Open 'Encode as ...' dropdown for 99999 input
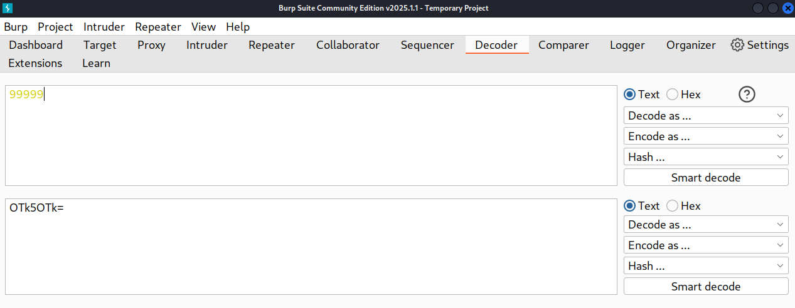This screenshot has height=308, width=795. pyautogui.click(x=706, y=136)
